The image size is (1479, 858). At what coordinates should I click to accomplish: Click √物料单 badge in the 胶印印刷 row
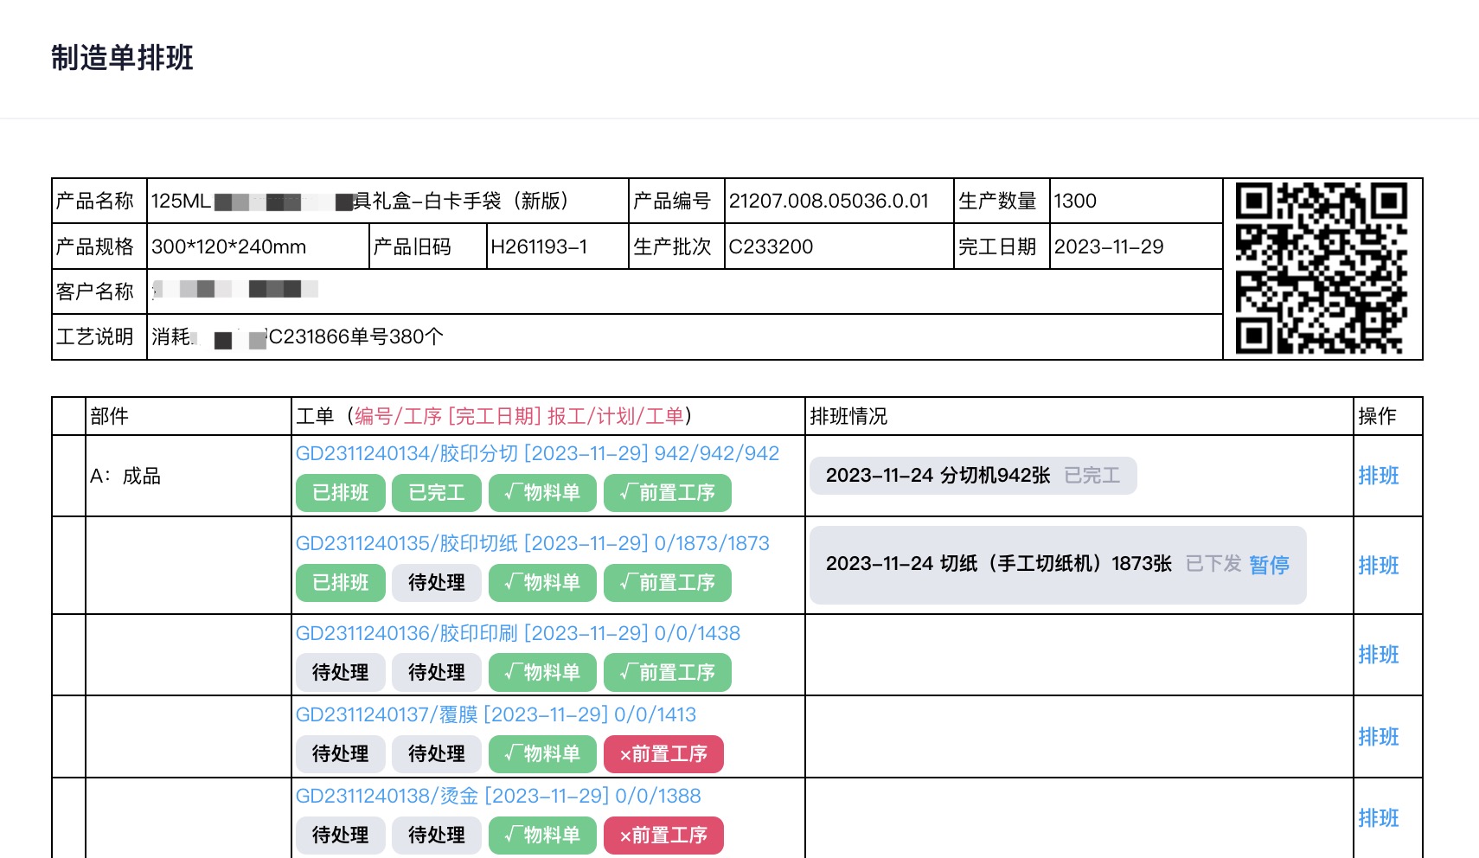pos(542,673)
